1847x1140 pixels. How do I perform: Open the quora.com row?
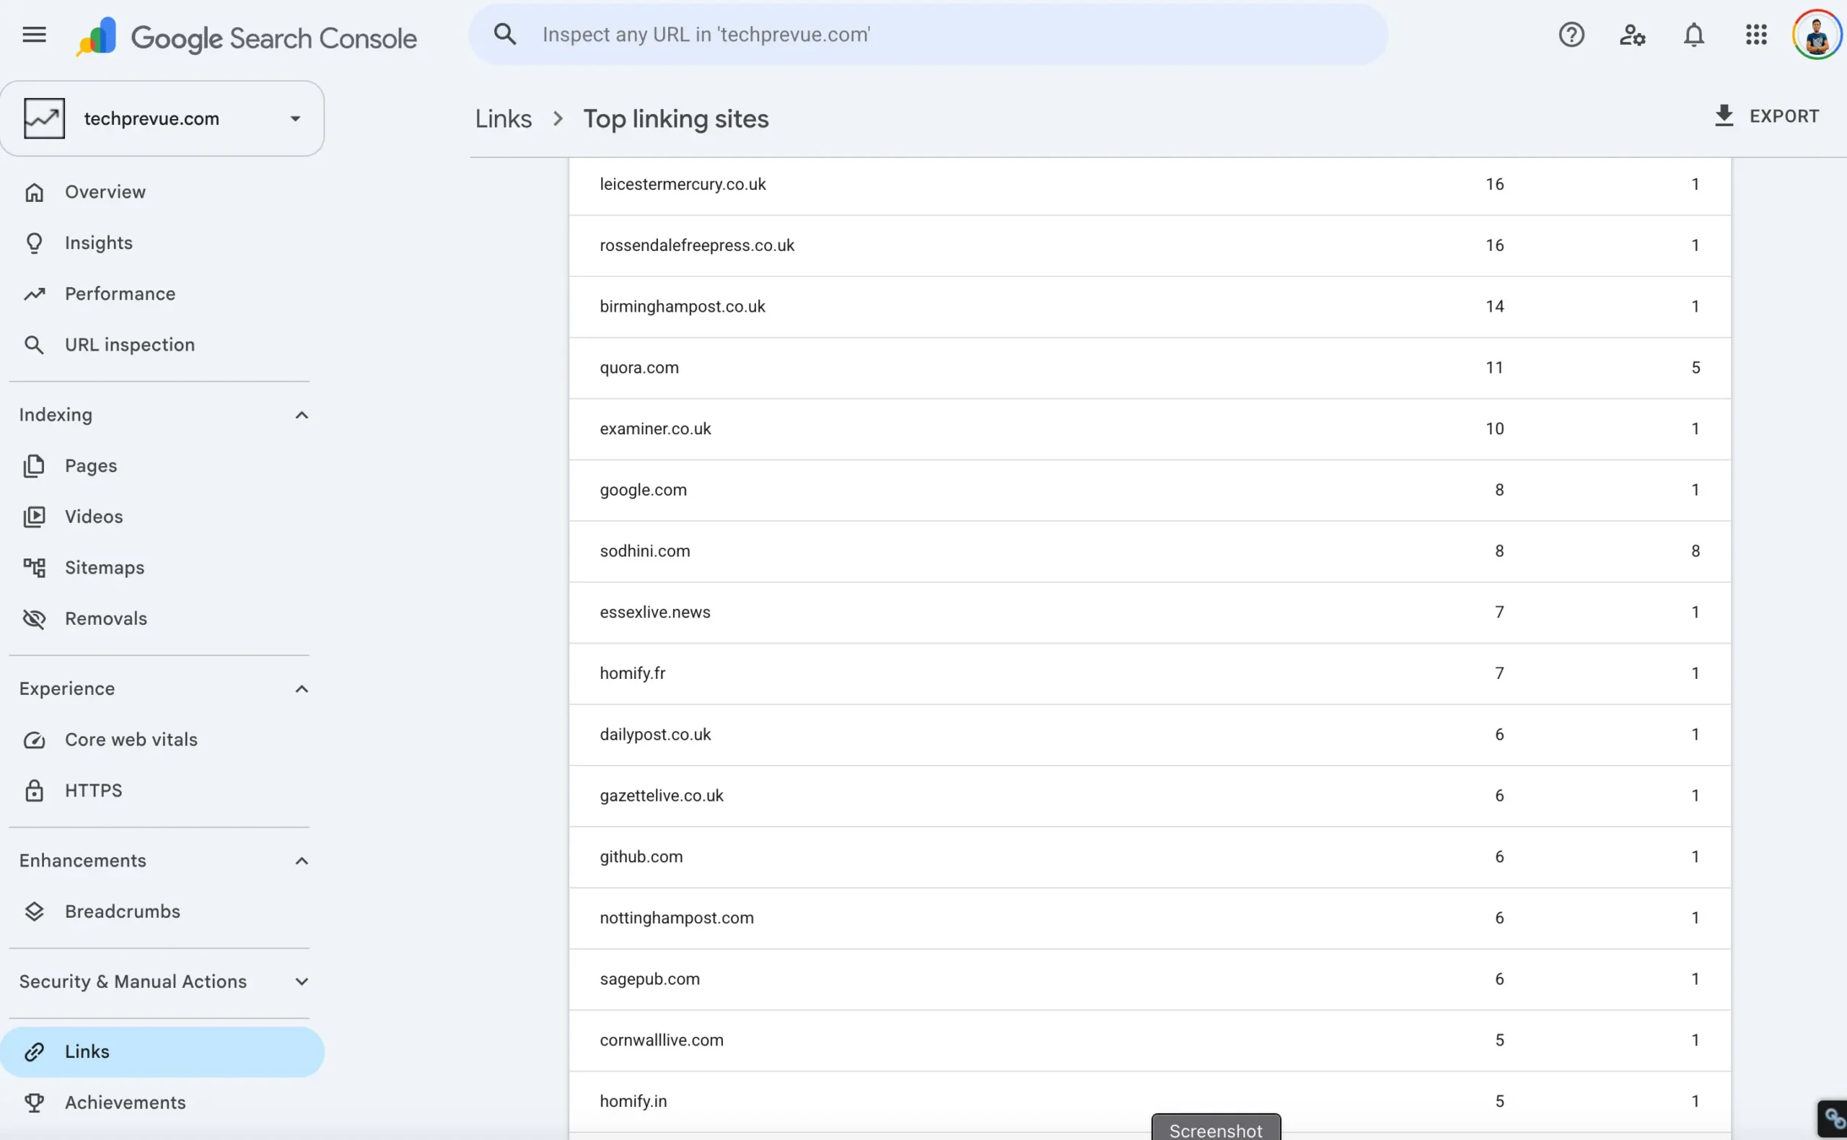(x=1149, y=368)
